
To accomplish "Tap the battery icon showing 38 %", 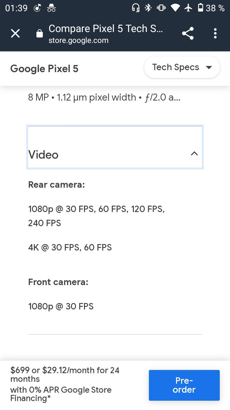I will 201,8.
